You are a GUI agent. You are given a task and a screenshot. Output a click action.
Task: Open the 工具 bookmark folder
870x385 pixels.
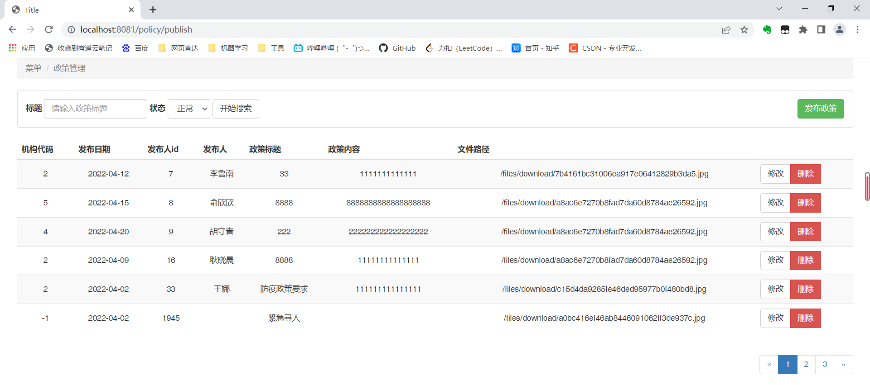(x=271, y=48)
